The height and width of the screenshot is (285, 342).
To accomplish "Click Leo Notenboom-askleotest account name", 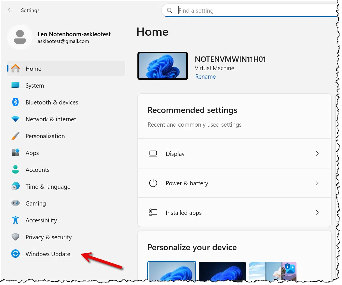I will [74, 34].
